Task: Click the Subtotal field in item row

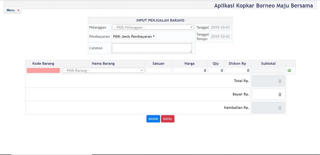Action: point(268,70)
